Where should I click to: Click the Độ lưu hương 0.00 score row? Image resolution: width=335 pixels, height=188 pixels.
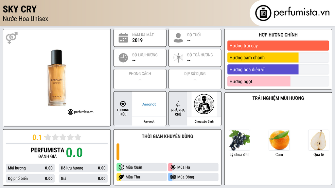pyautogui.click(x=83, y=168)
